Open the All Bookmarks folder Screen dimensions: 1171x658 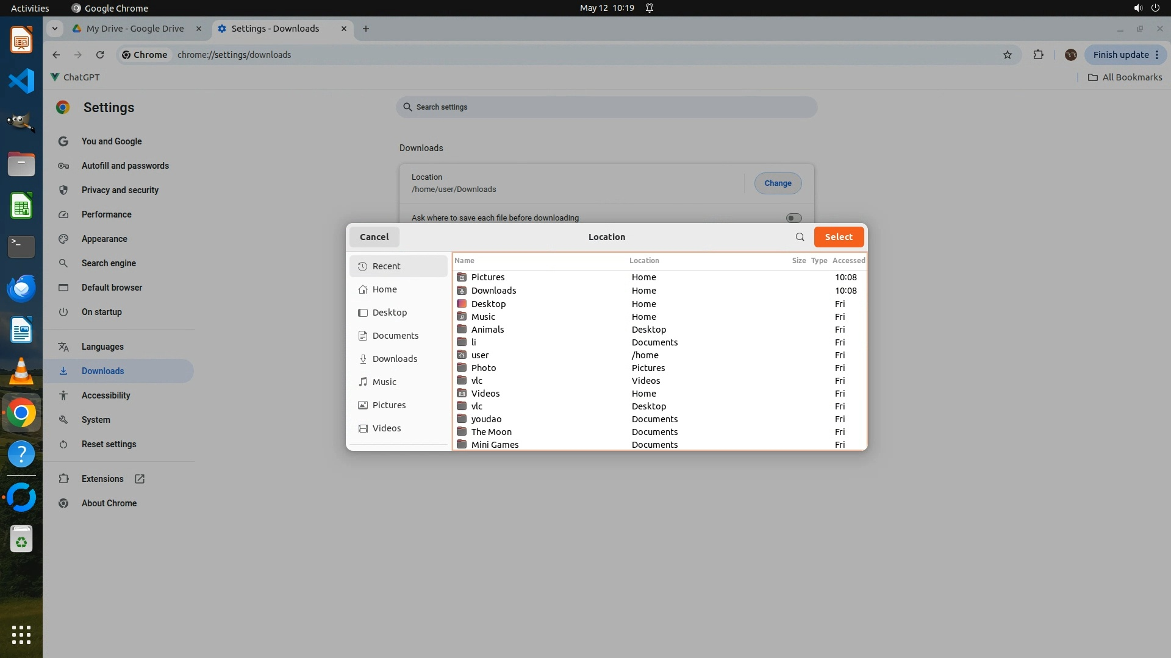pos(1125,77)
